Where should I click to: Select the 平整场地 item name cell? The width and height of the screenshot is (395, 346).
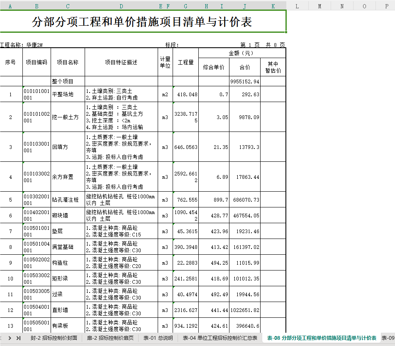click(68, 94)
